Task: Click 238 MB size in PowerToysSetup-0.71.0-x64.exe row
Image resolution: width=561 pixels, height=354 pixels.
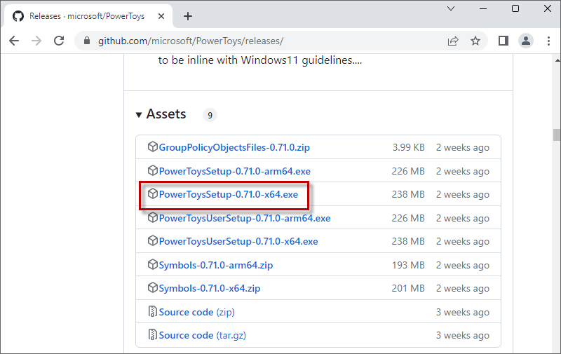Action: pyautogui.click(x=408, y=194)
